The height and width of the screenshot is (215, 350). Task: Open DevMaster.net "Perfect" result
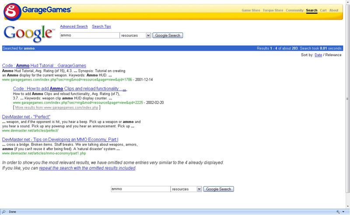tap(26, 116)
